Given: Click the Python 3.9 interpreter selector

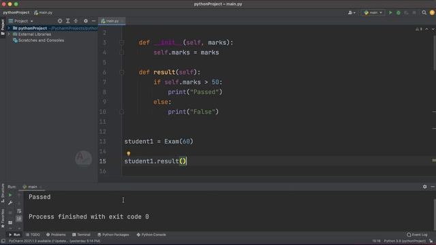Looking at the screenshot, I should [x=405, y=241].
